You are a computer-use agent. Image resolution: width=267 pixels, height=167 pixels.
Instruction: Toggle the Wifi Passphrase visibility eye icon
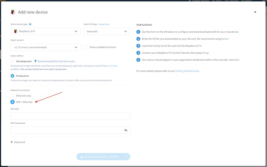(x=126, y=130)
